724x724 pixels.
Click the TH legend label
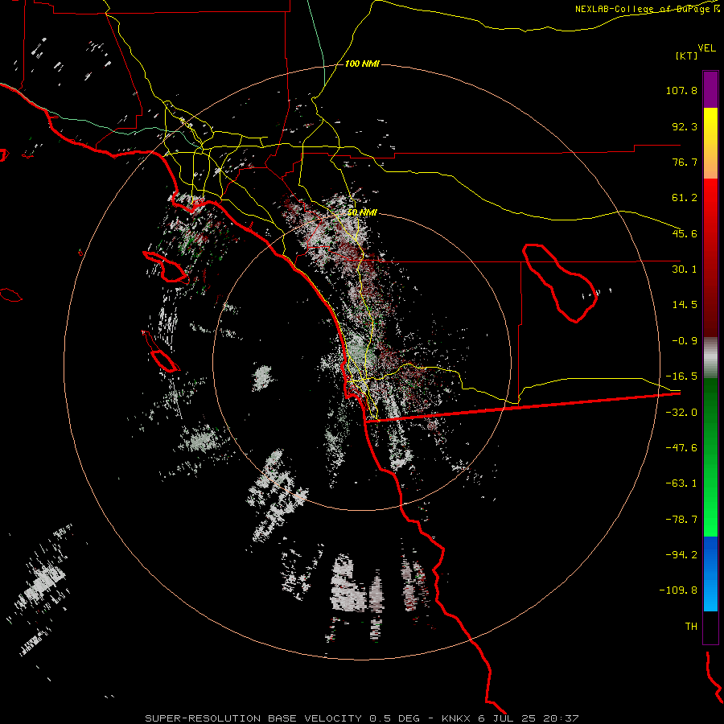[x=691, y=627]
